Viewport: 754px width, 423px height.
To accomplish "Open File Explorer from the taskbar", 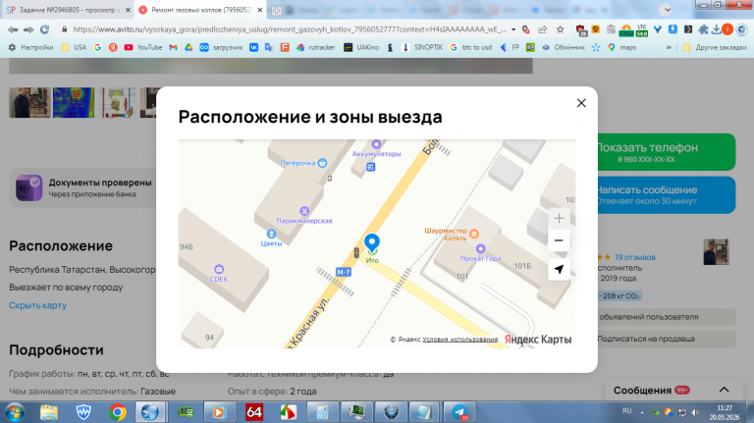I will tap(48, 412).
